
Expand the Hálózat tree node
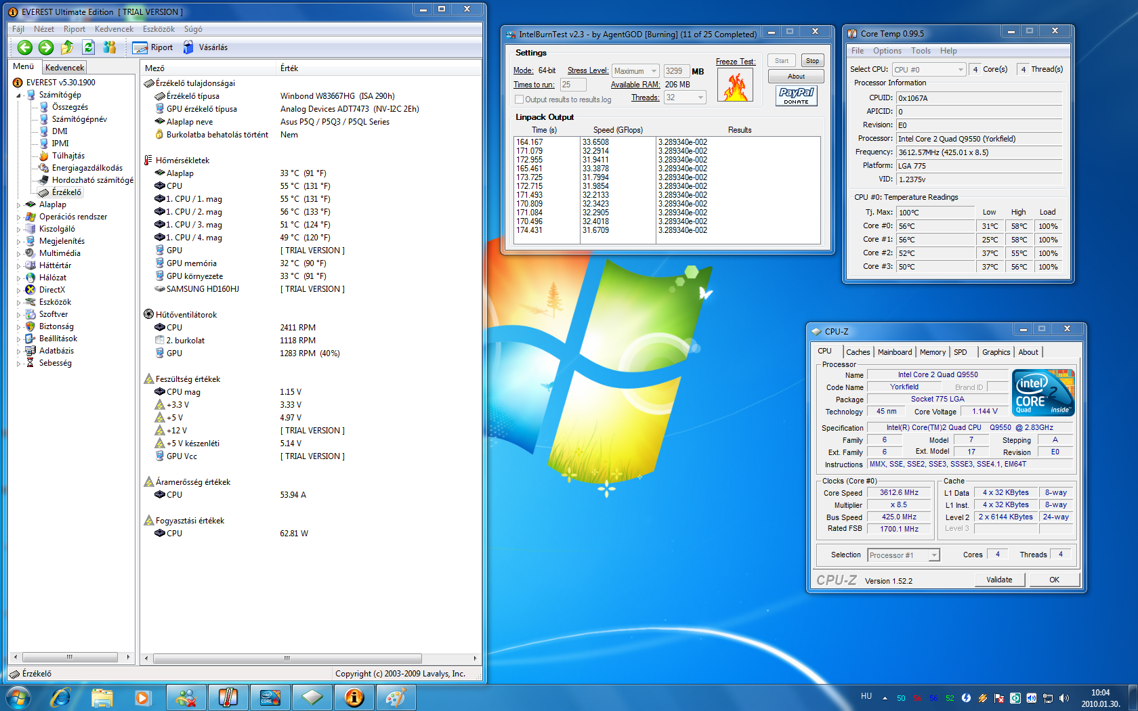(x=19, y=278)
